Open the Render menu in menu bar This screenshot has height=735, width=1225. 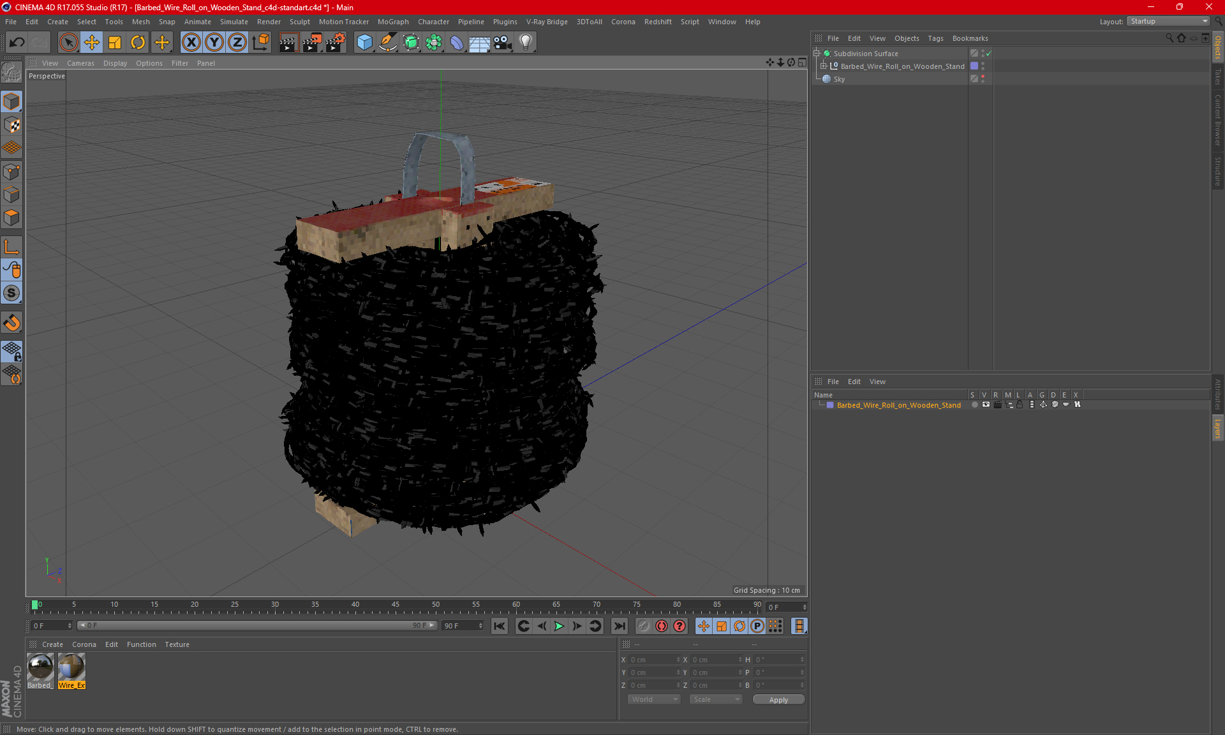coord(269,21)
